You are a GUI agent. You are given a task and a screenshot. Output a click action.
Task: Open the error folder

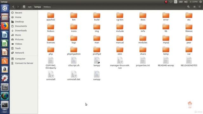[166, 16]
